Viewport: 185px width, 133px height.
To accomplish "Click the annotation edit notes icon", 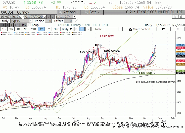I will coord(163,29).
